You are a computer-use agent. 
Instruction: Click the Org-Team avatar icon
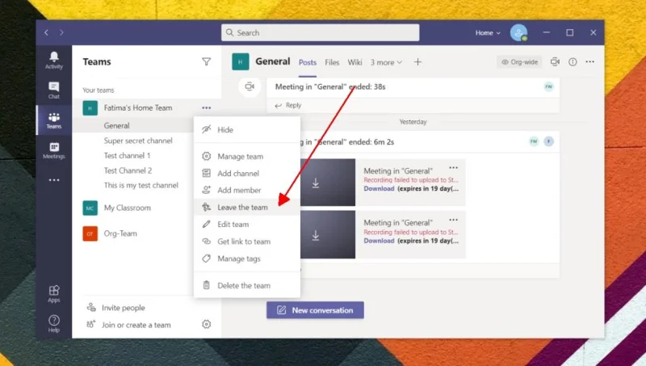click(90, 233)
